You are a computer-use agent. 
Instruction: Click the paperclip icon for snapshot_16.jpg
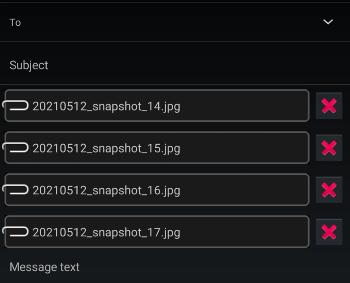point(15,189)
